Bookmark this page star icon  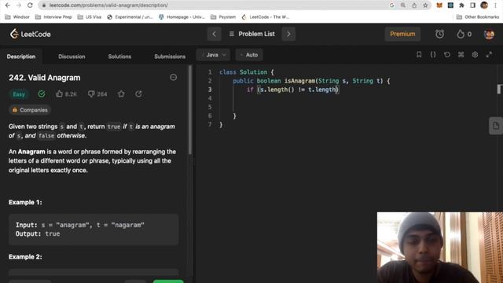[x=425, y=6]
